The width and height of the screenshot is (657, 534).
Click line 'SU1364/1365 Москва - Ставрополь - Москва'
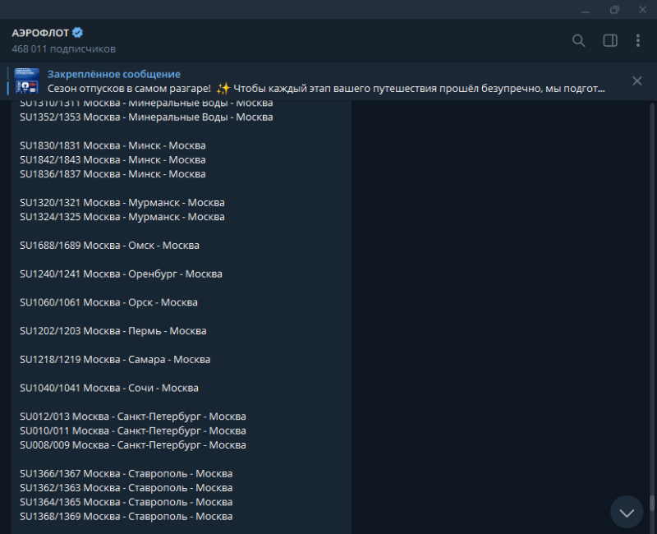126,502
